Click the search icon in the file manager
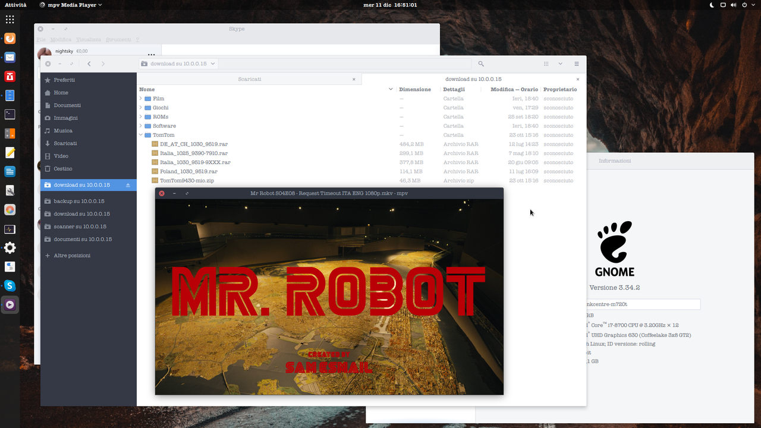Viewport: 761px width, 428px height. pos(481,64)
